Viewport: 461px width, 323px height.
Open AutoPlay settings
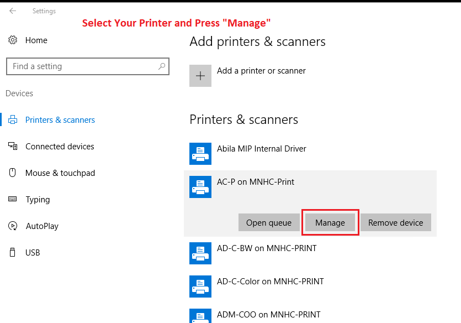click(41, 226)
